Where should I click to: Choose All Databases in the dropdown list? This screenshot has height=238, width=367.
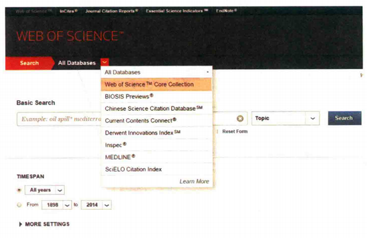click(x=156, y=73)
